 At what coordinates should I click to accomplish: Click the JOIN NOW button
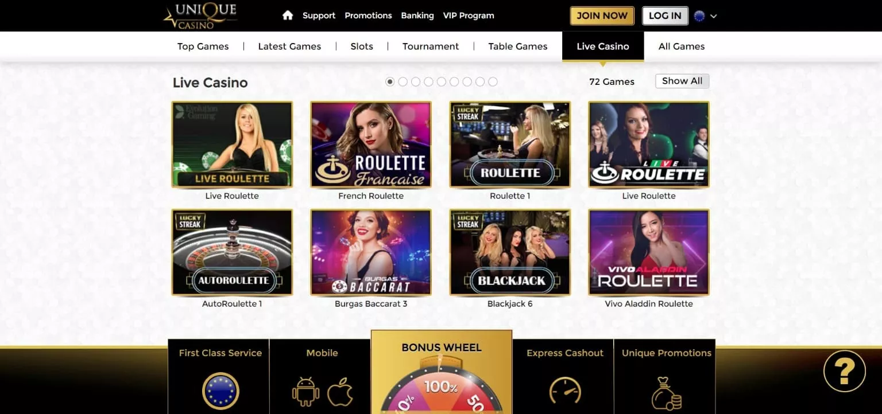602,15
